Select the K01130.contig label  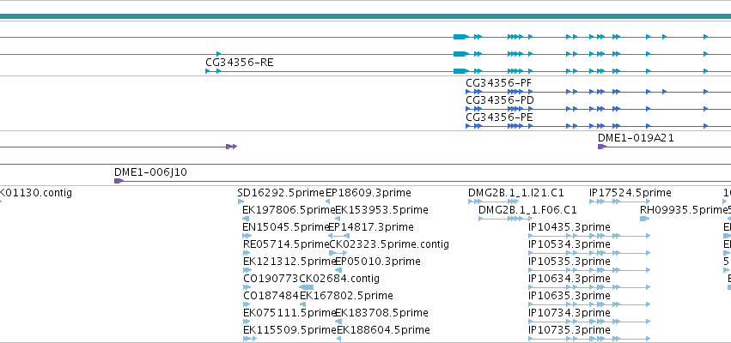tap(36, 193)
